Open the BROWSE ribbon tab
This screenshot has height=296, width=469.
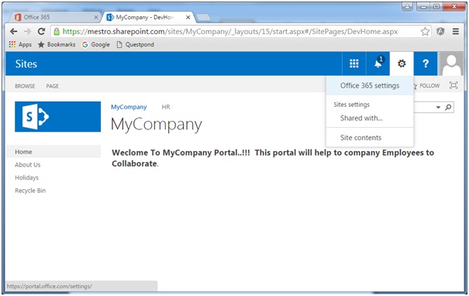[25, 86]
